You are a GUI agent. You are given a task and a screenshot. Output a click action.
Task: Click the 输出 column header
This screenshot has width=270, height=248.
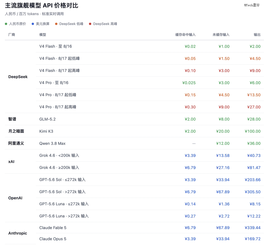pyautogui.click(x=257, y=35)
